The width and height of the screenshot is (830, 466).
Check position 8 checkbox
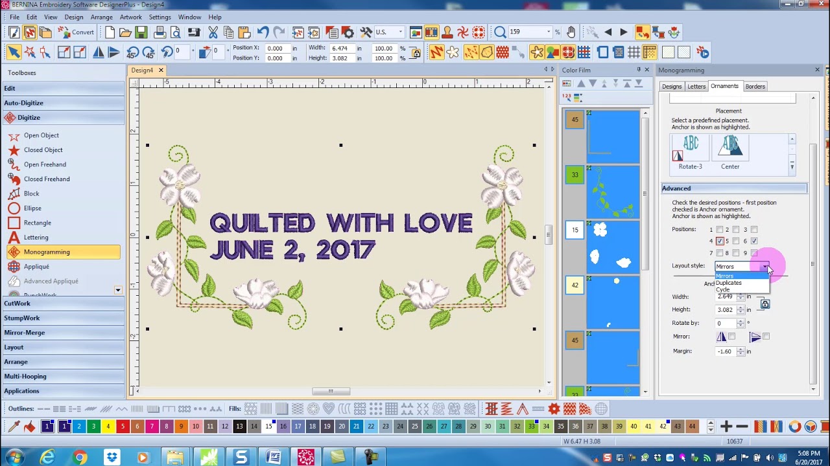[x=736, y=253]
